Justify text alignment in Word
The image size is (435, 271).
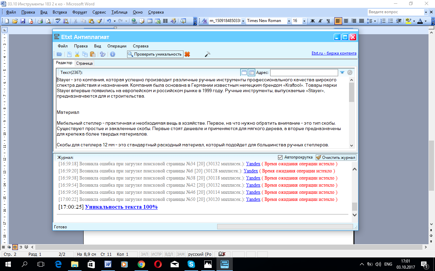coord(362,21)
